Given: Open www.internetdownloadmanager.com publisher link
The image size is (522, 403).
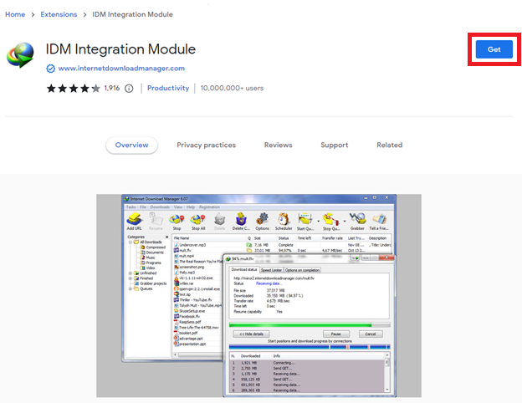Looking at the screenshot, I should coord(121,69).
